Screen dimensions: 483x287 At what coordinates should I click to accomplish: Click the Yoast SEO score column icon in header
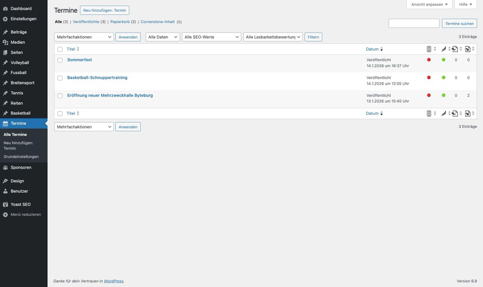429,49
